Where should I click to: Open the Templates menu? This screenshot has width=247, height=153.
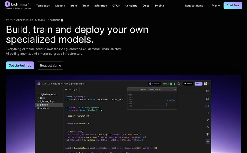click(x=43, y=6)
